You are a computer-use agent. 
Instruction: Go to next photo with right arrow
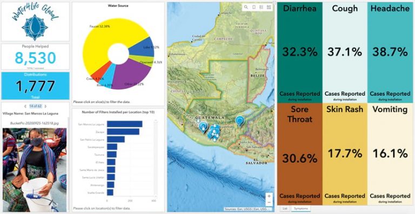coord(45,106)
